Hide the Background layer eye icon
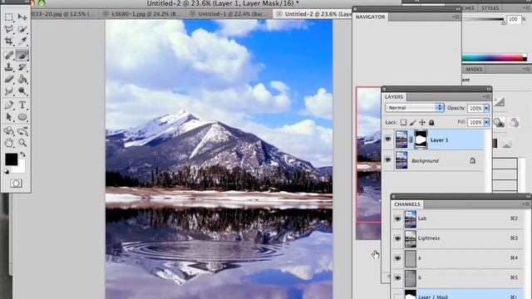This screenshot has height=299, width=532. click(388, 160)
